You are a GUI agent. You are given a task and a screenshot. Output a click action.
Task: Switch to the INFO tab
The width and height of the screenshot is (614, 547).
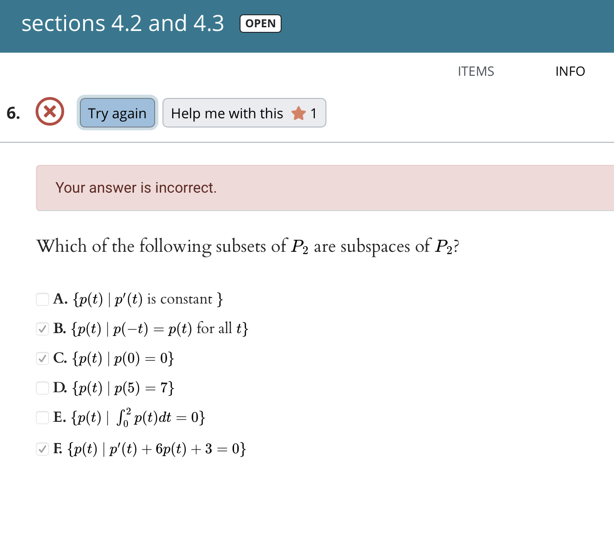[x=570, y=71]
